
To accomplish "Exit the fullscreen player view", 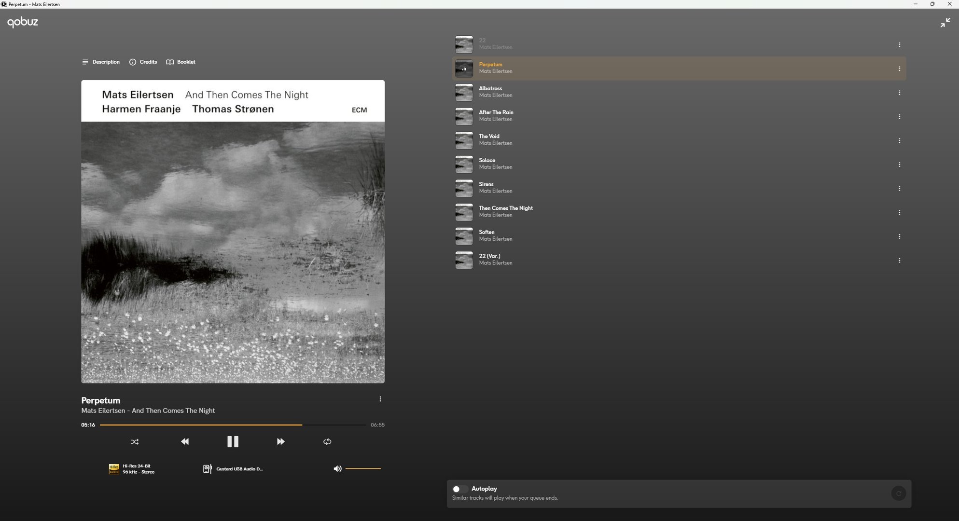I will coord(945,23).
